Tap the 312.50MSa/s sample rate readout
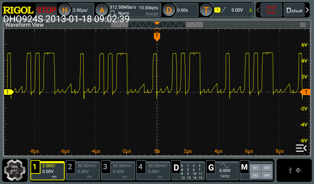 click(123, 7)
